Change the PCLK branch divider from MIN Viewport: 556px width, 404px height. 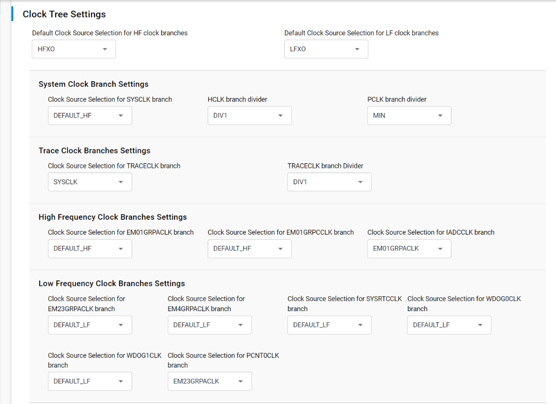point(409,115)
